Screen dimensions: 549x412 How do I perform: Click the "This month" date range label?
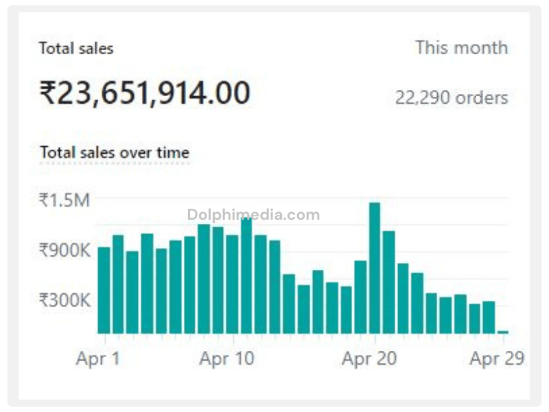(x=461, y=48)
